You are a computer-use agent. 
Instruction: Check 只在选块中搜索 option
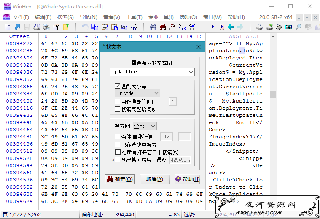[117, 144]
